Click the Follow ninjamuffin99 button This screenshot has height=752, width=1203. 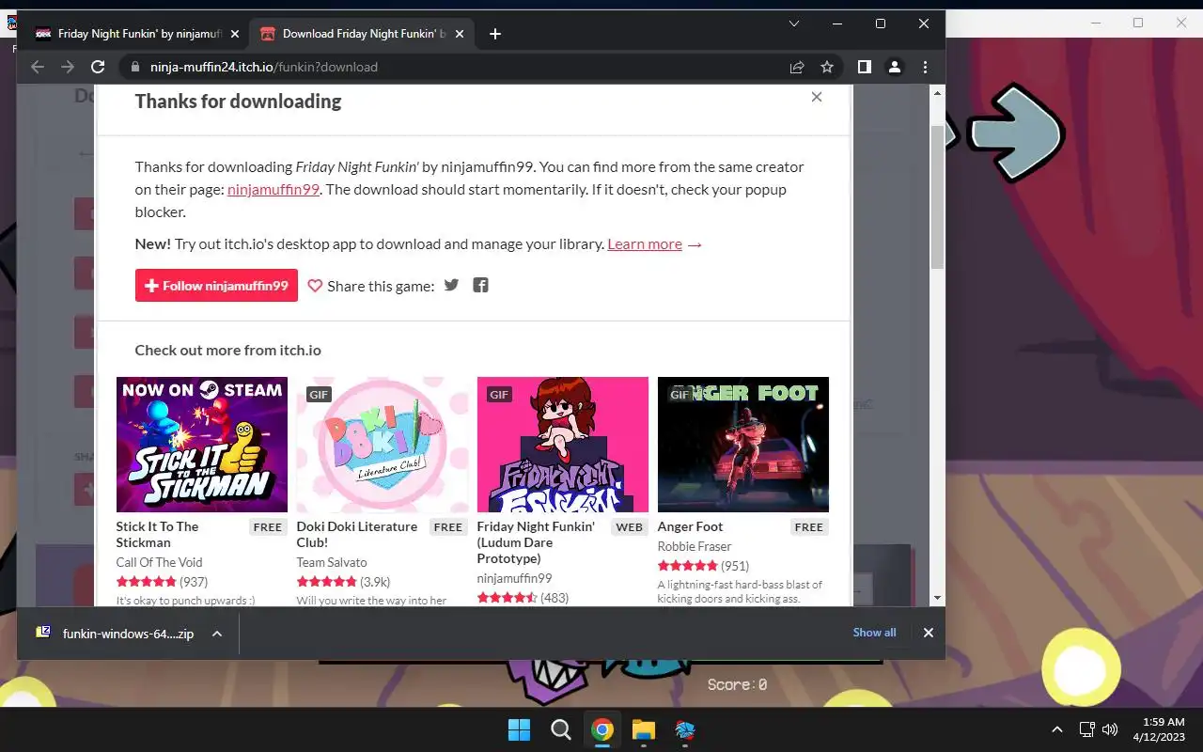(216, 286)
